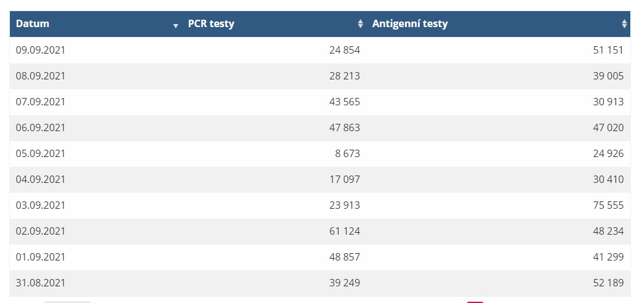This screenshot has width=642, height=303.
Task: Select the 01.09.2021 date cell
Action: tap(41, 257)
